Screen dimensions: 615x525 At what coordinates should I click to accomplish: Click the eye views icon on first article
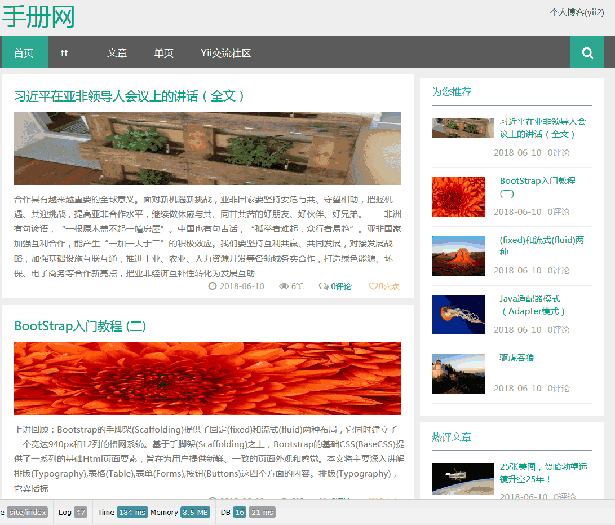click(284, 286)
